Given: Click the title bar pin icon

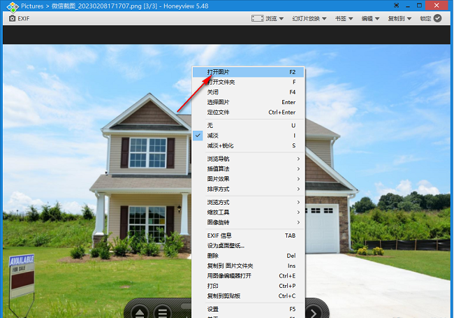Looking at the screenshot, I should point(396,6).
